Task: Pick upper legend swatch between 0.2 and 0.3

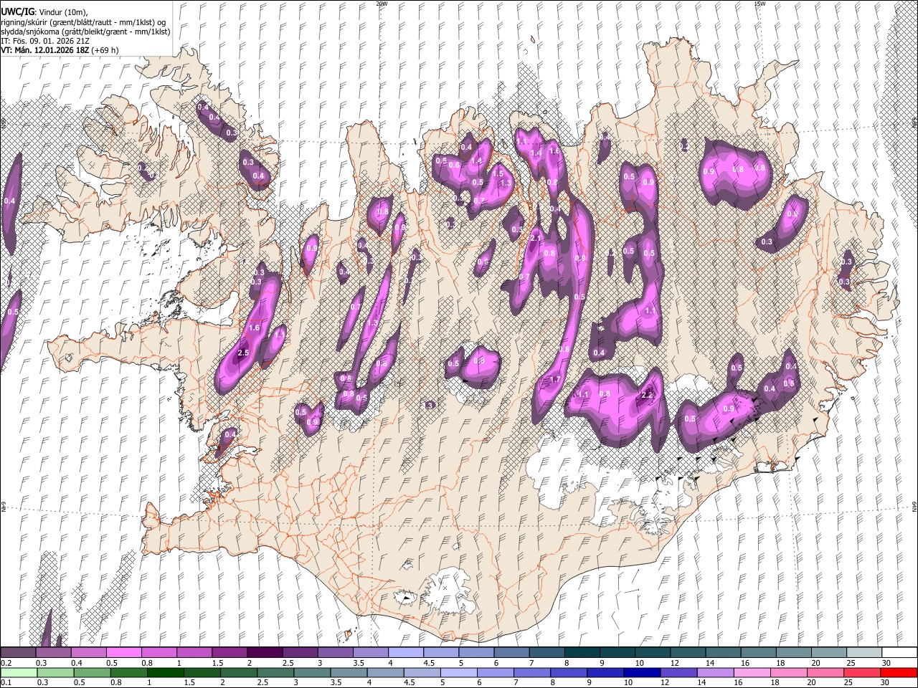Action: point(19,653)
